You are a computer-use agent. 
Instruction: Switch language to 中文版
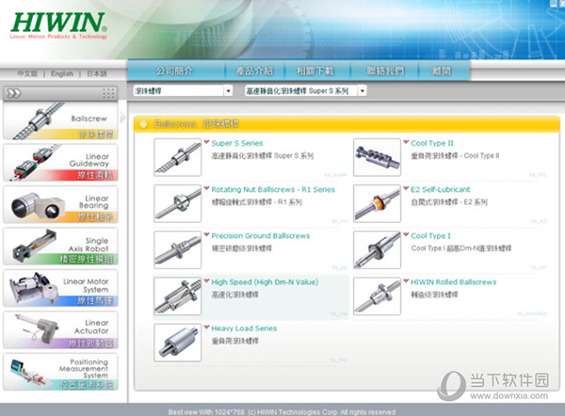click(x=27, y=73)
